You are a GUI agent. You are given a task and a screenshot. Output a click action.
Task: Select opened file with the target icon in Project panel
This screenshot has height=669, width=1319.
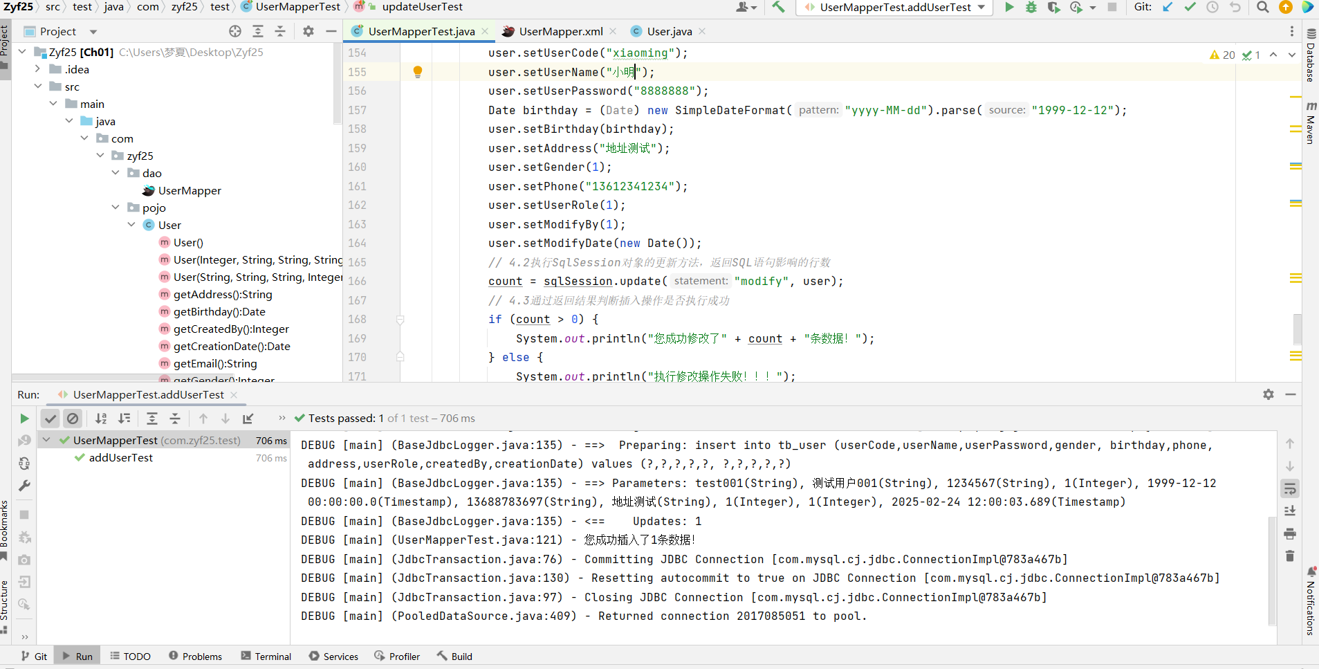(235, 31)
